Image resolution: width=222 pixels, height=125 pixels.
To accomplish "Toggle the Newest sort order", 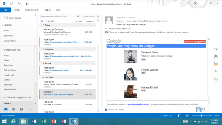I will (90, 21).
